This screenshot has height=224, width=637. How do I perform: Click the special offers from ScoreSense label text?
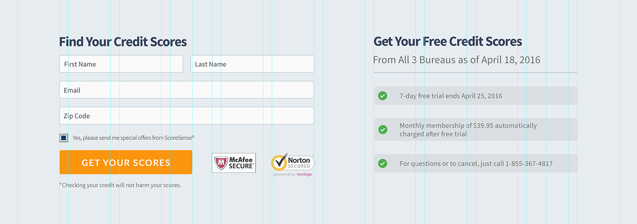tap(134, 138)
